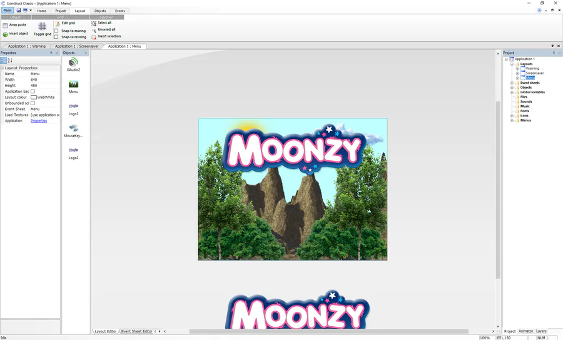Click the layout Height value field
Image resolution: width=563 pixels, height=340 pixels.
pos(44,86)
